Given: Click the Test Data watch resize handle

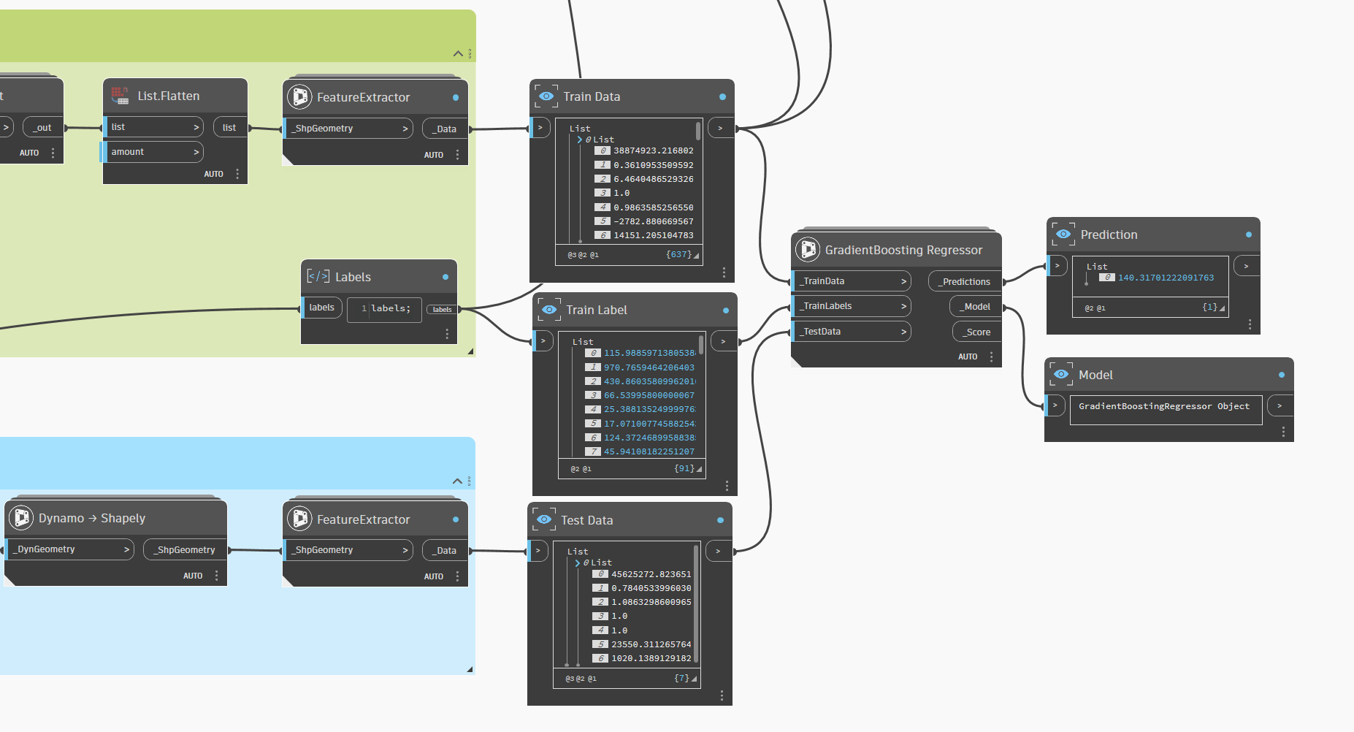Looking at the screenshot, I should point(694,679).
